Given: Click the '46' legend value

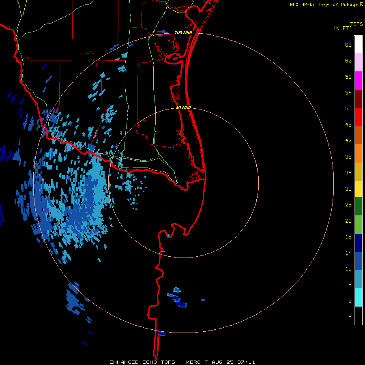Looking at the screenshot, I should 348,125.
